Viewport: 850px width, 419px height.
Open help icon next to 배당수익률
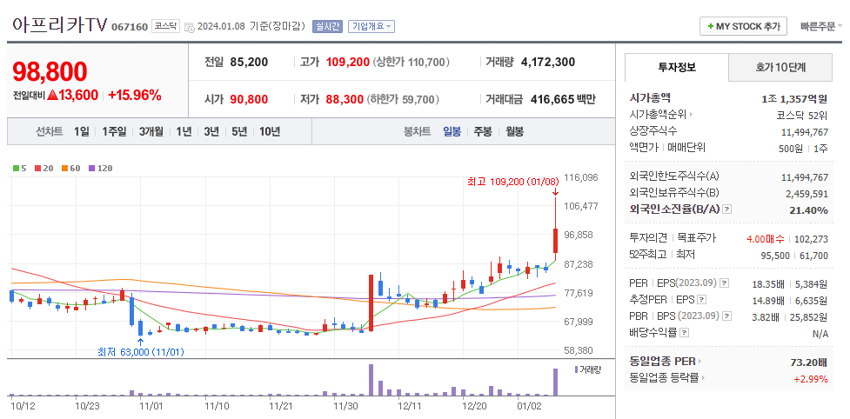(x=684, y=332)
